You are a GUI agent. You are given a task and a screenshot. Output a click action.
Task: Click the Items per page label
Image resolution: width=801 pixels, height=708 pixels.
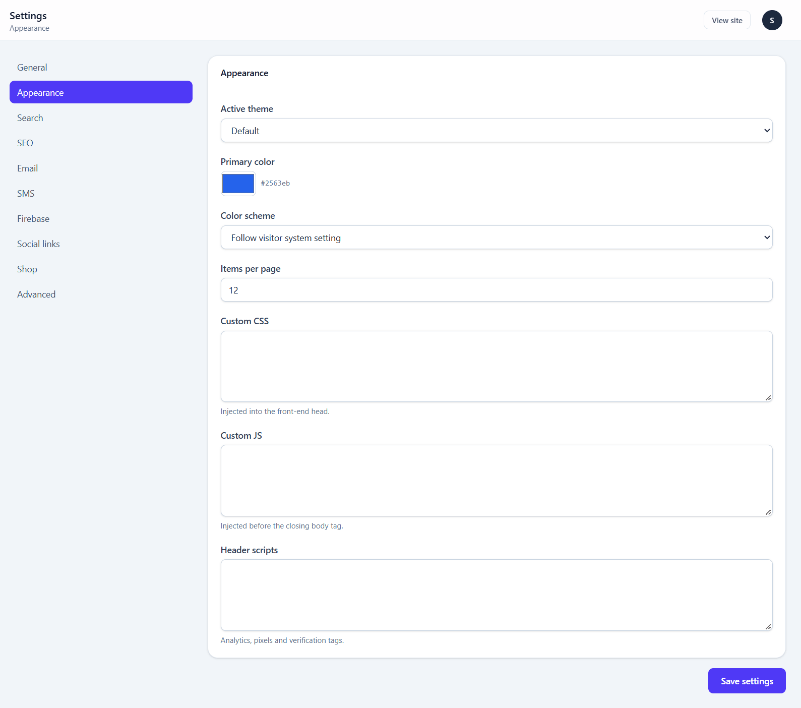click(251, 269)
